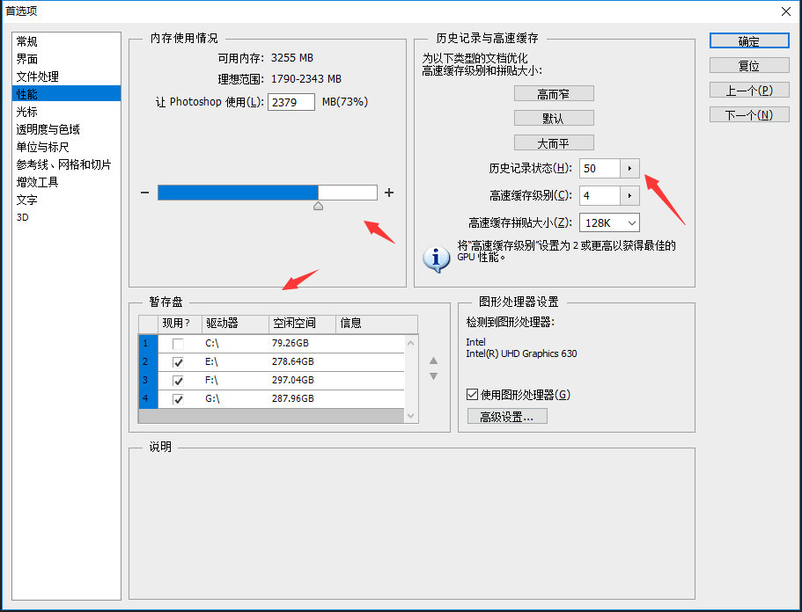Click the Intel(R) UHD Graphics 630 text
This screenshot has width=802, height=612.
pyautogui.click(x=521, y=353)
